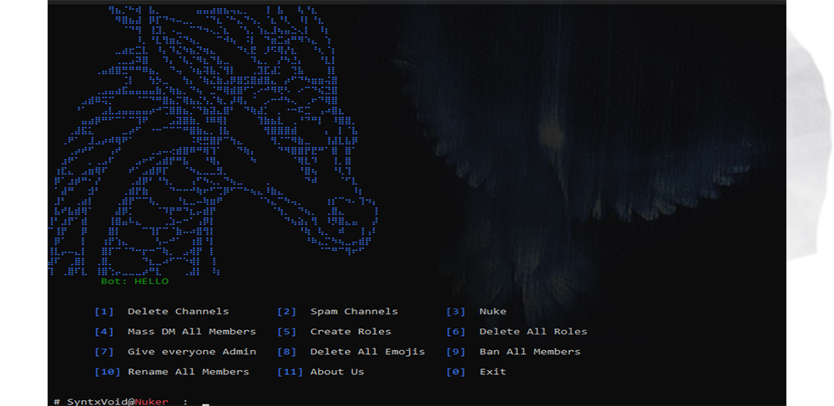Select the Exit option text
The height and width of the screenshot is (406, 834).
point(493,372)
